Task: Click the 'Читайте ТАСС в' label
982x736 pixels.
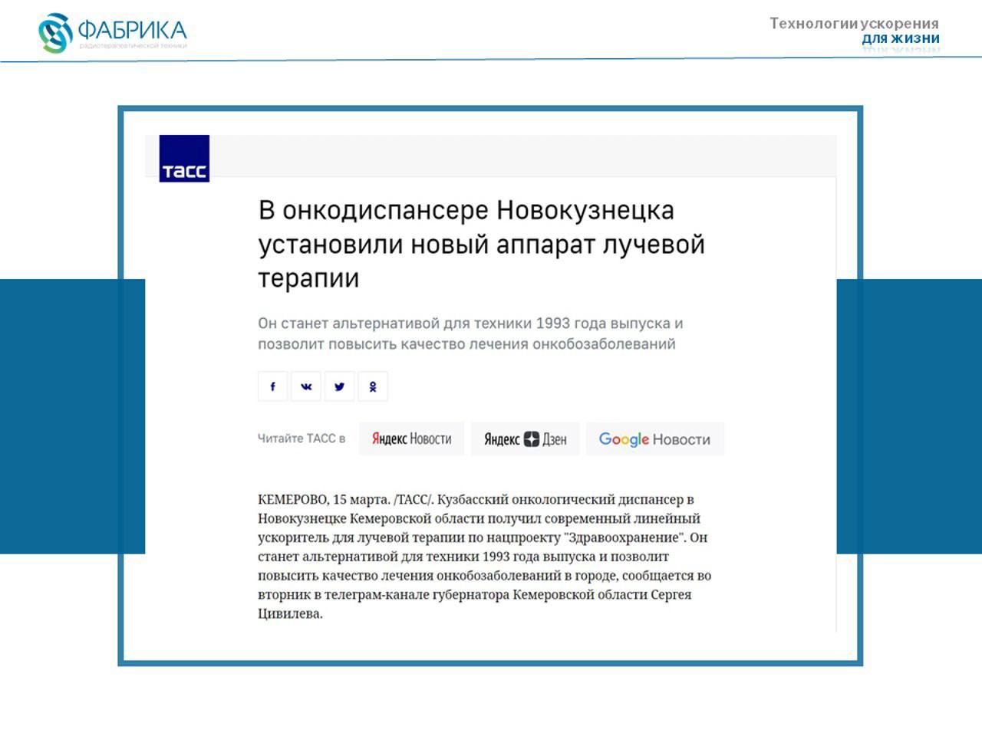Action: [x=302, y=439]
